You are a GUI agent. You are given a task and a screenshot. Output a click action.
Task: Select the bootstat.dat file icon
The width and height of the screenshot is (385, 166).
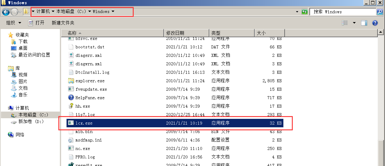(x=71, y=47)
